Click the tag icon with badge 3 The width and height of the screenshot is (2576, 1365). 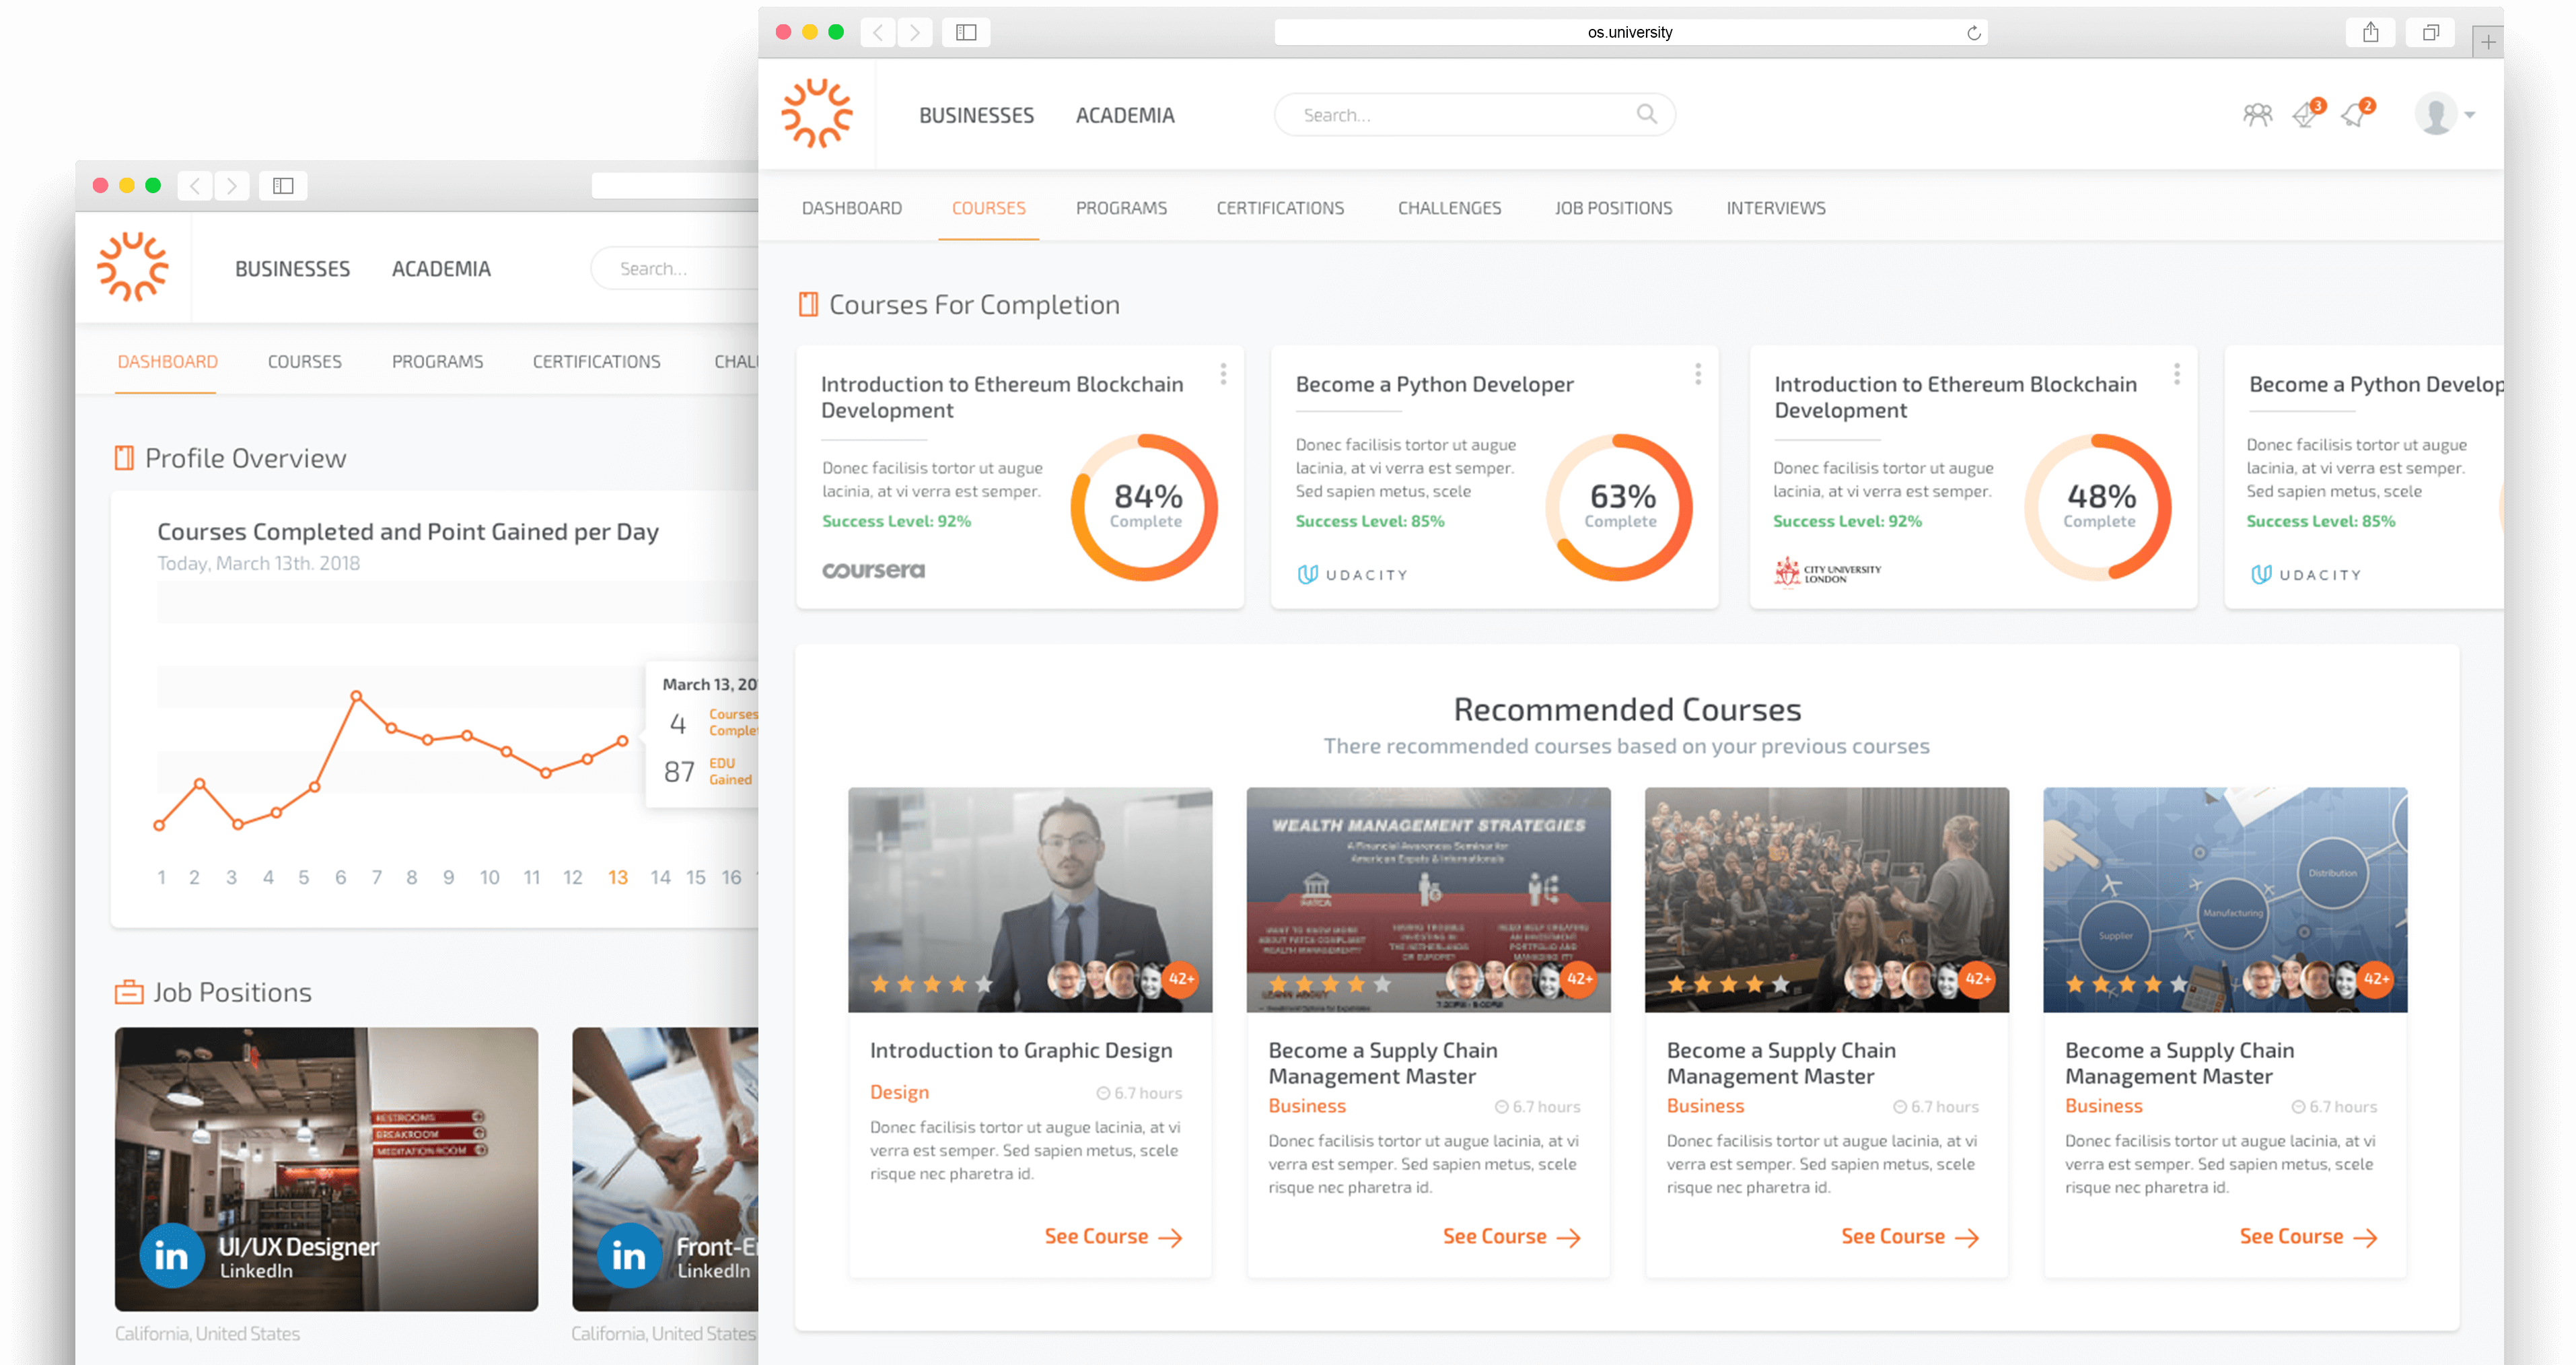click(2305, 116)
